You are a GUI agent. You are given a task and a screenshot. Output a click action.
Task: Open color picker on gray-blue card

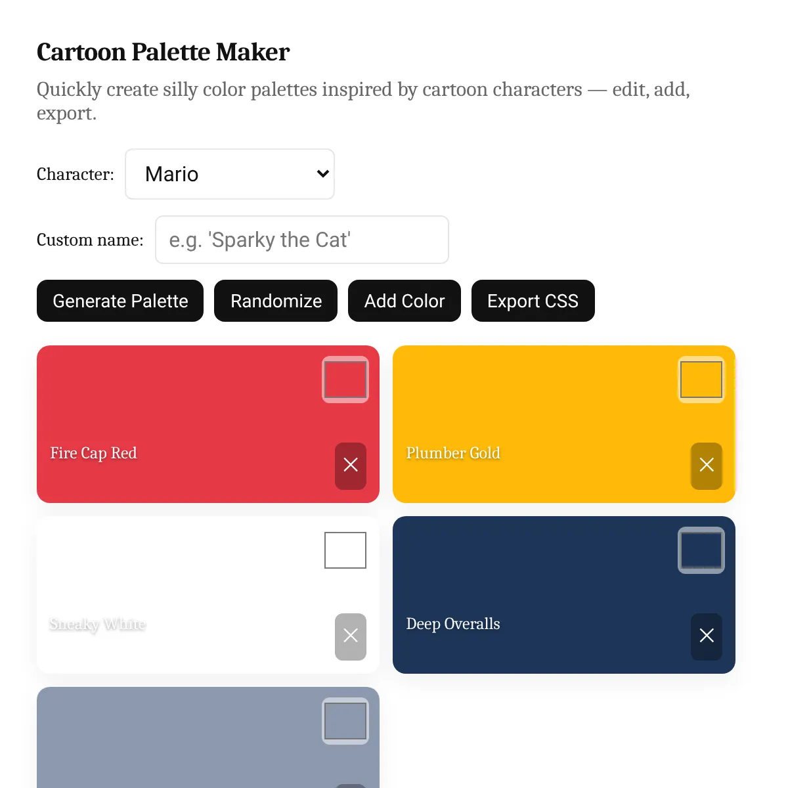tap(345, 721)
